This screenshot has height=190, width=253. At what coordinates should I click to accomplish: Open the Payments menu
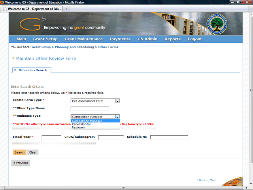pos(120,39)
